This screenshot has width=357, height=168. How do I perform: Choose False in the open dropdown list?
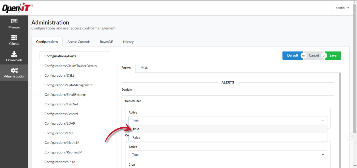pyautogui.click(x=228, y=137)
